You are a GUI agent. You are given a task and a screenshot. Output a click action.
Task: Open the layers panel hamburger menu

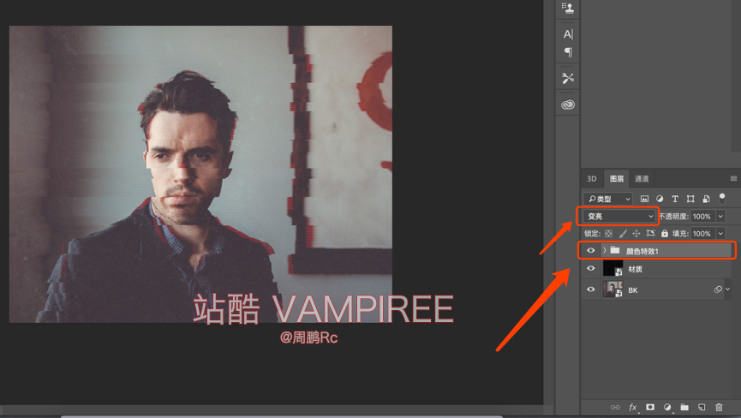tap(733, 178)
